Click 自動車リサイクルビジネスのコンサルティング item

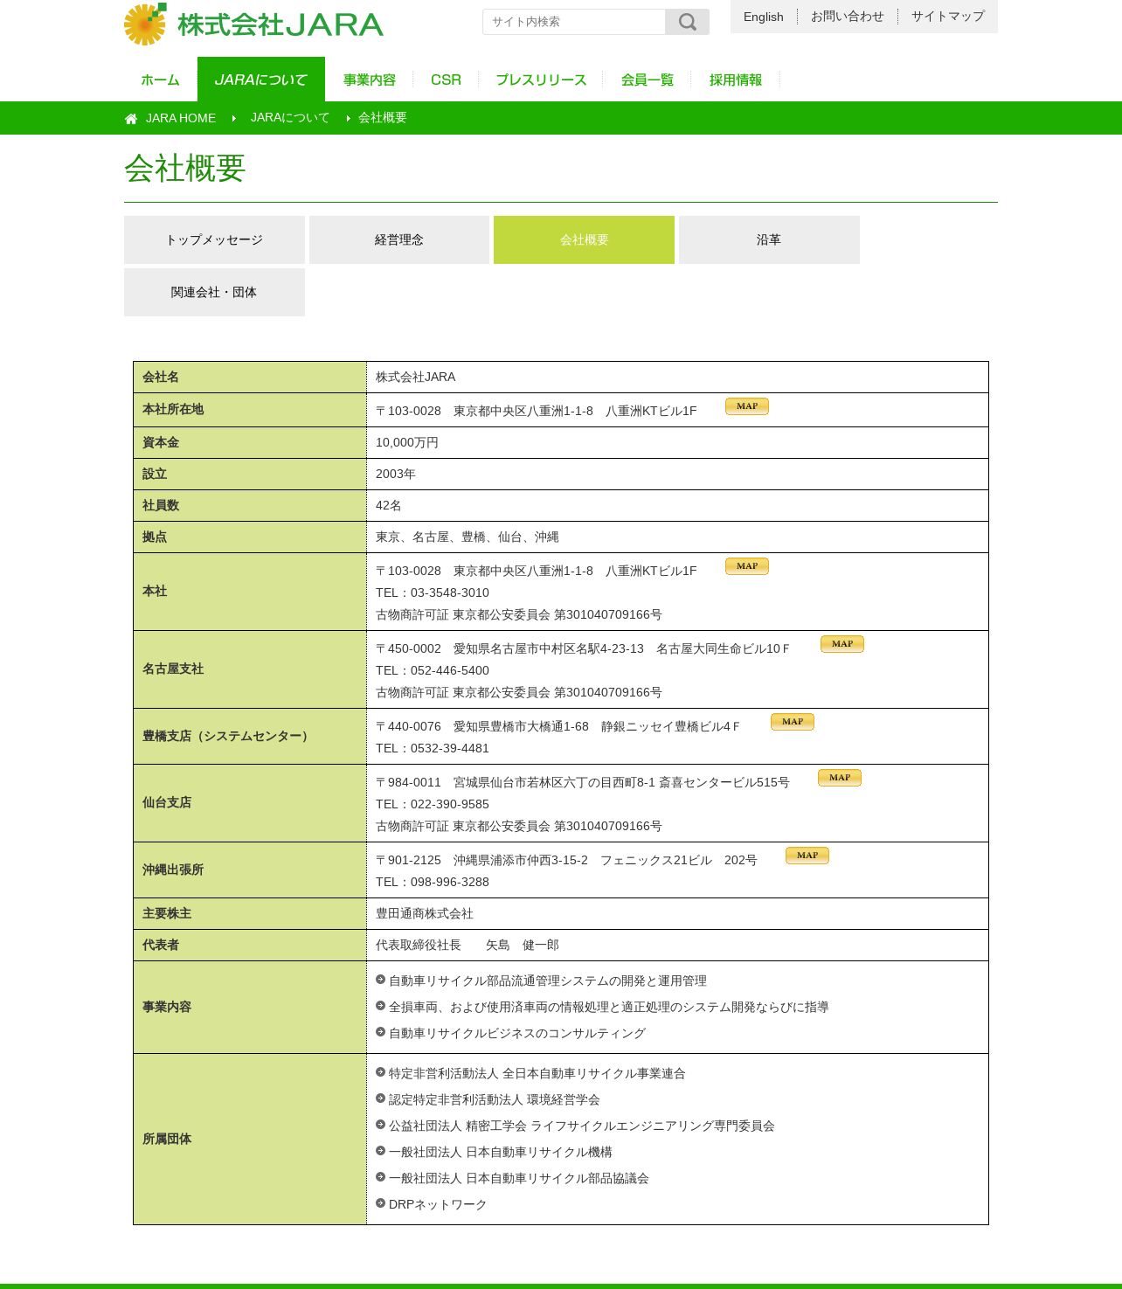[517, 1033]
